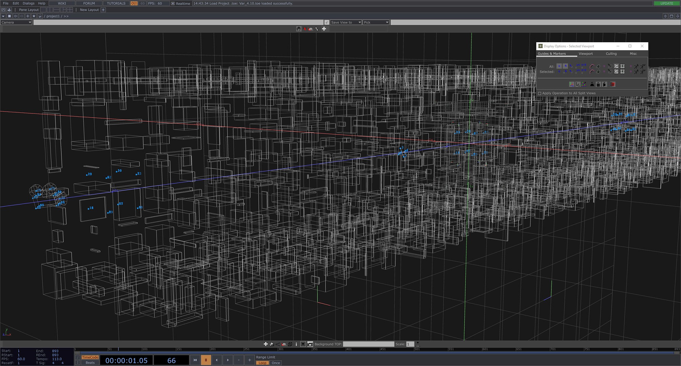Image resolution: width=681 pixels, height=366 pixels.
Task: Expand the Pick dropdown
Action: click(x=376, y=22)
